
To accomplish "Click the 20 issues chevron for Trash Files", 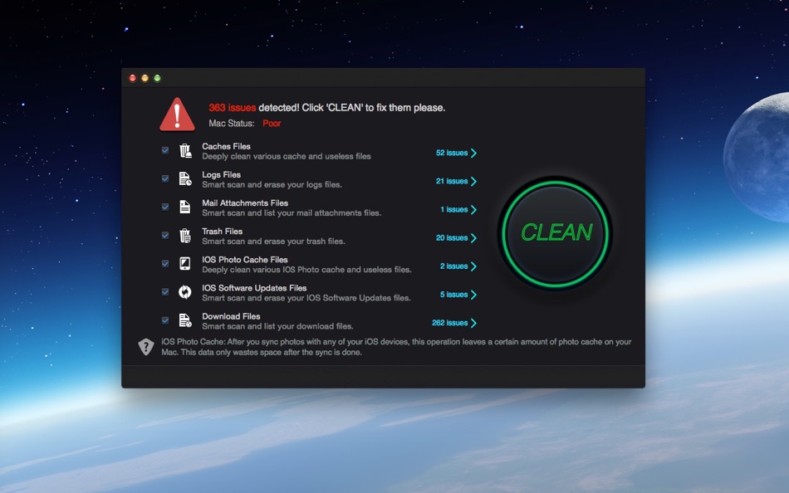I will tap(474, 237).
